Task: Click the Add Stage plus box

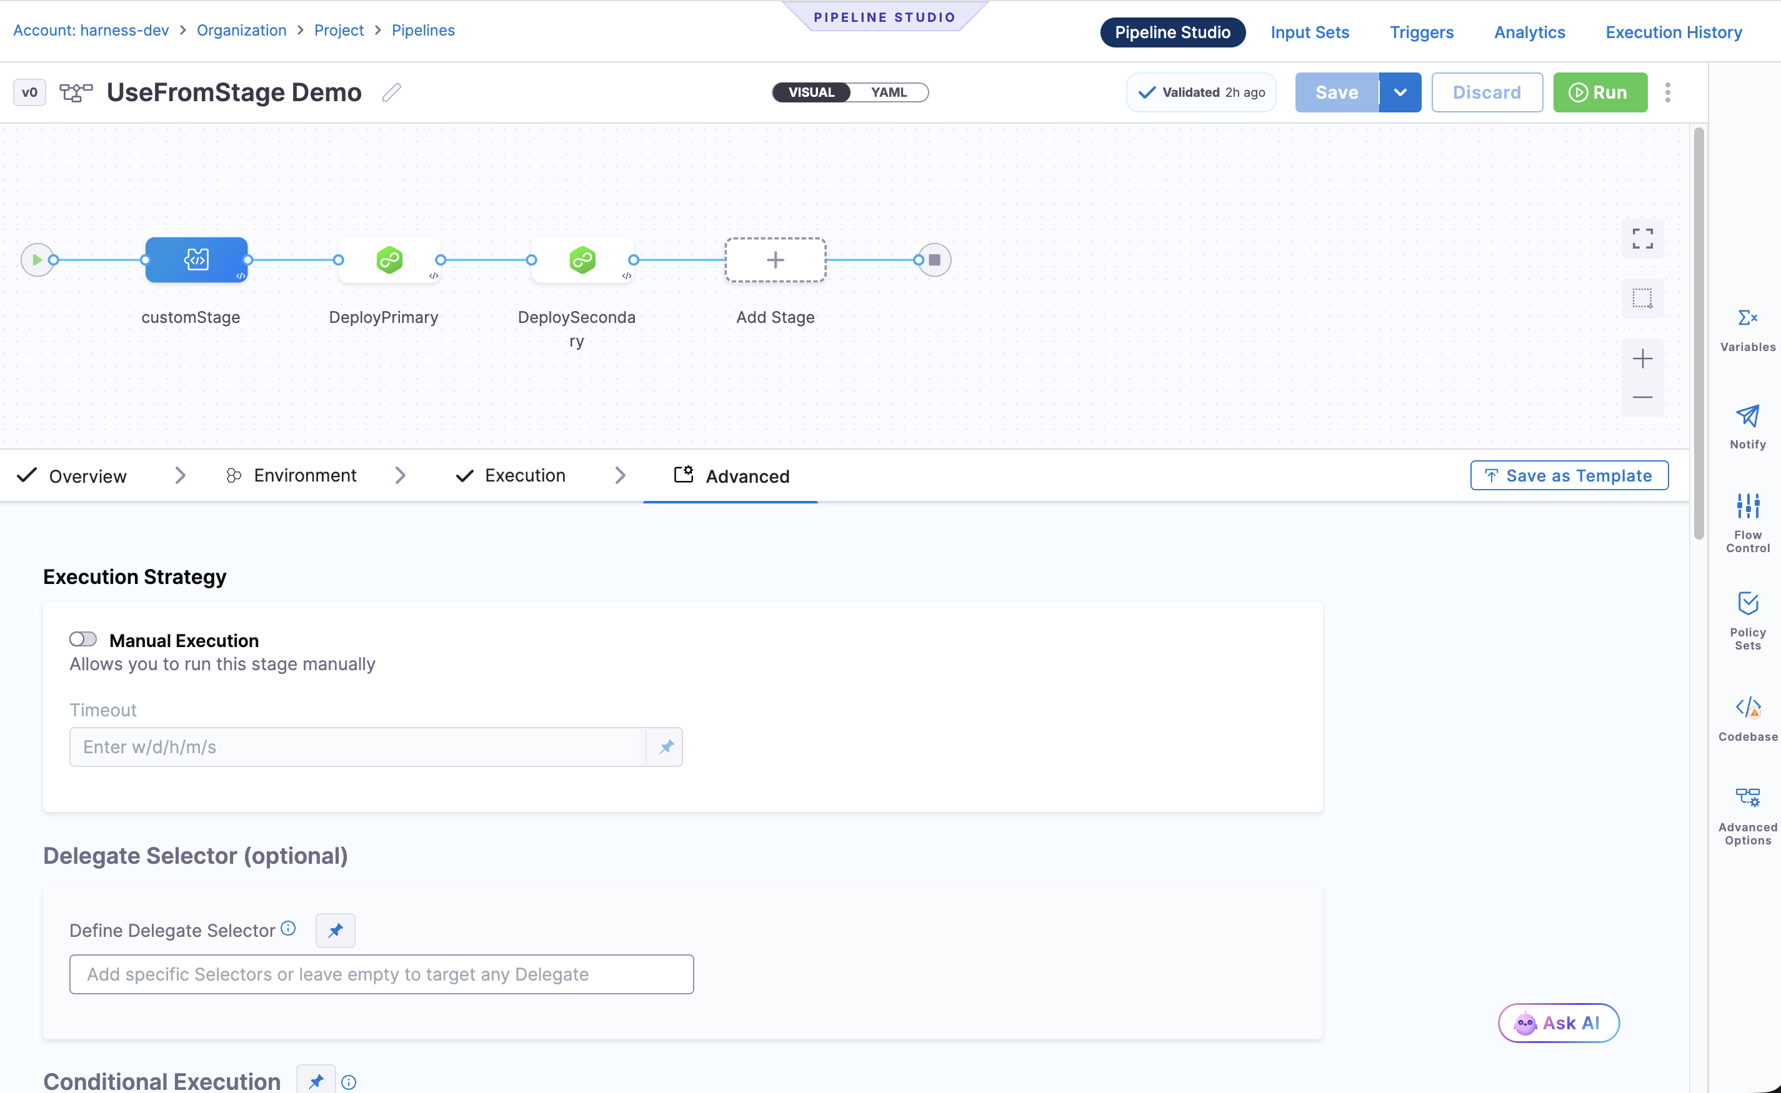Action: tap(775, 260)
